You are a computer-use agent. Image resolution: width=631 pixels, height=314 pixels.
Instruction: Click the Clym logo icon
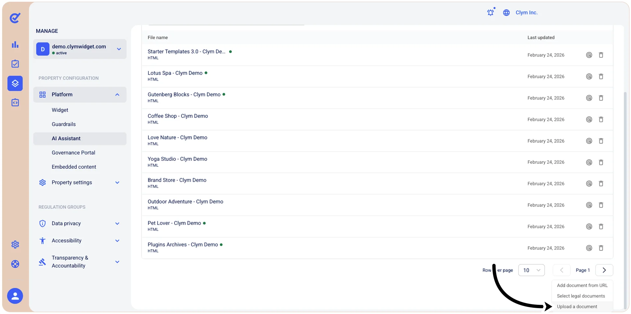pyautogui.click(x=15, y=18)
